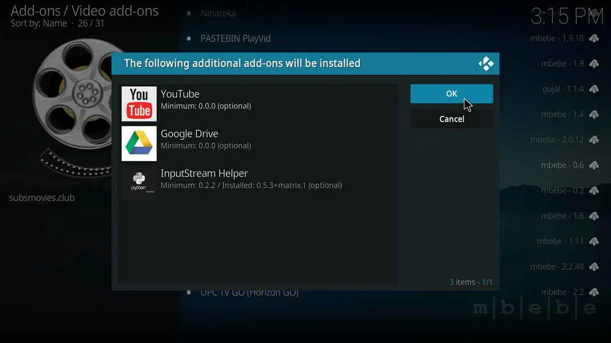Click the Sort by: Name label
The width and height of the screenshot is (611, 343).
pyautogui.click(x=38, y=23)
